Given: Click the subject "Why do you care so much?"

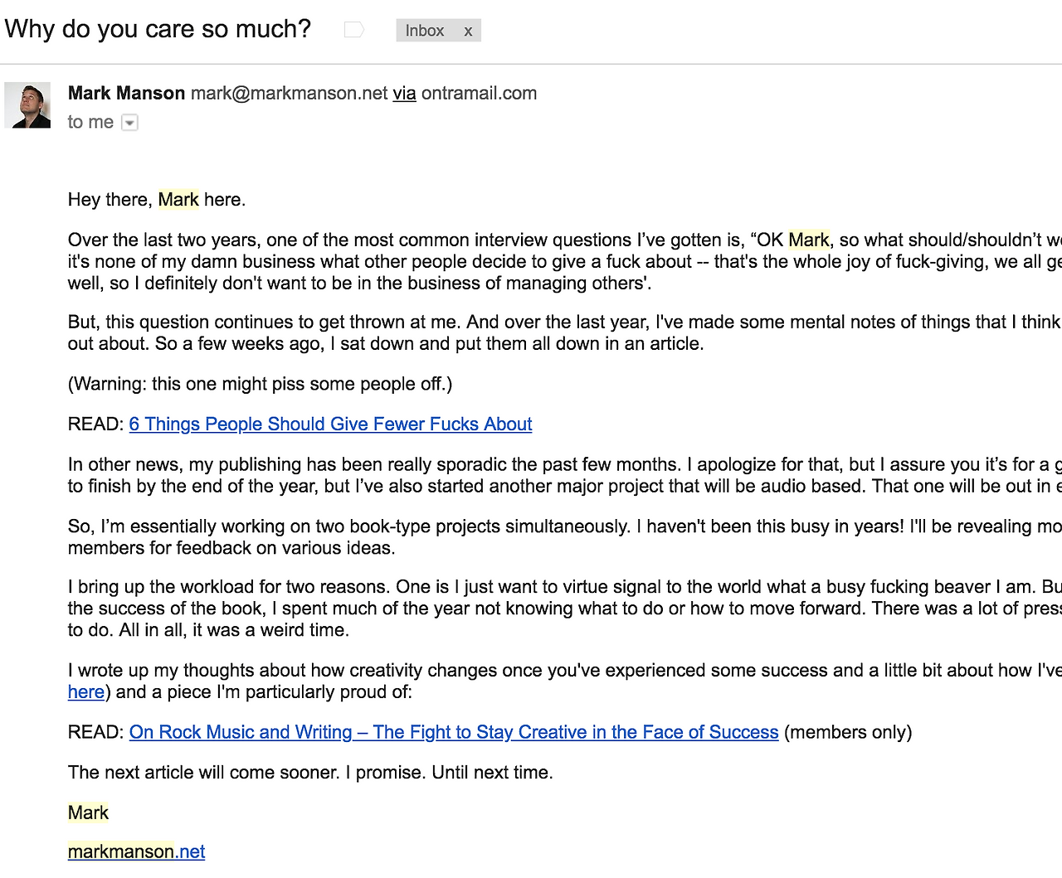Looking at the screenshot, I should 158,29.
